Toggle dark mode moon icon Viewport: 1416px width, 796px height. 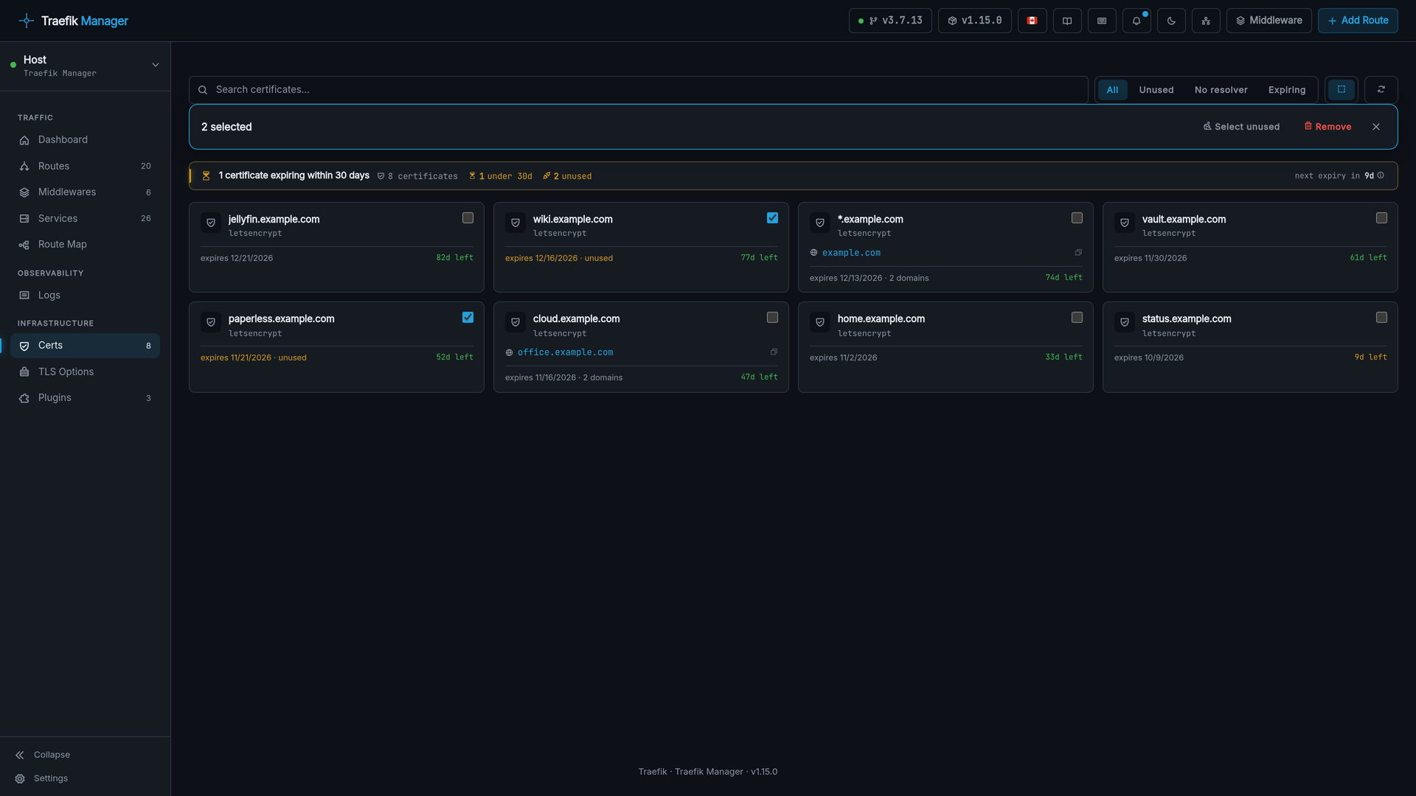click(x=1171, y=21)
